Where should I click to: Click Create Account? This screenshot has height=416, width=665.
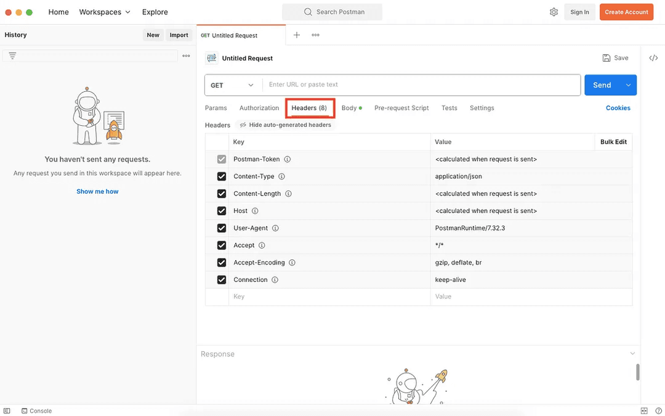tap(626, 12)
